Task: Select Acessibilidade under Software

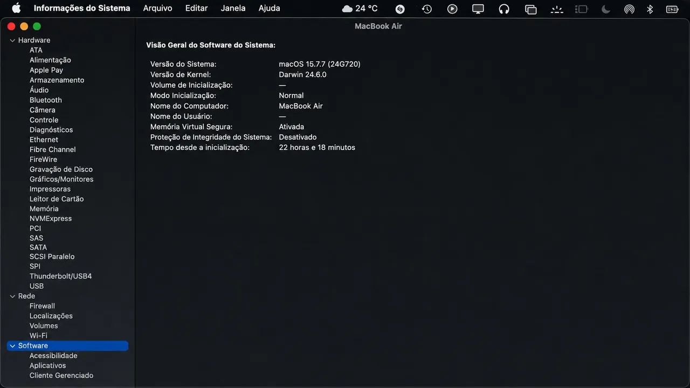Action: pos(53,356)
